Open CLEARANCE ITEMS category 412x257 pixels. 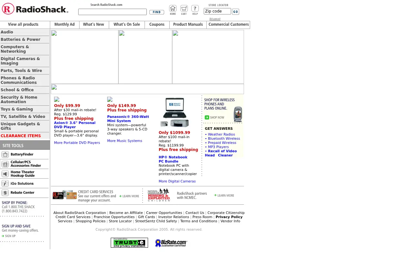click(21, 136)
